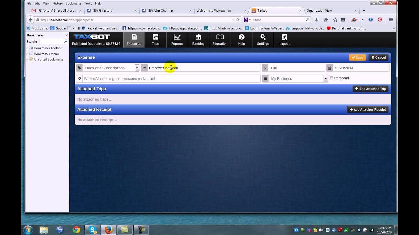
Task: Open the File menu
Action: [29, 3]
